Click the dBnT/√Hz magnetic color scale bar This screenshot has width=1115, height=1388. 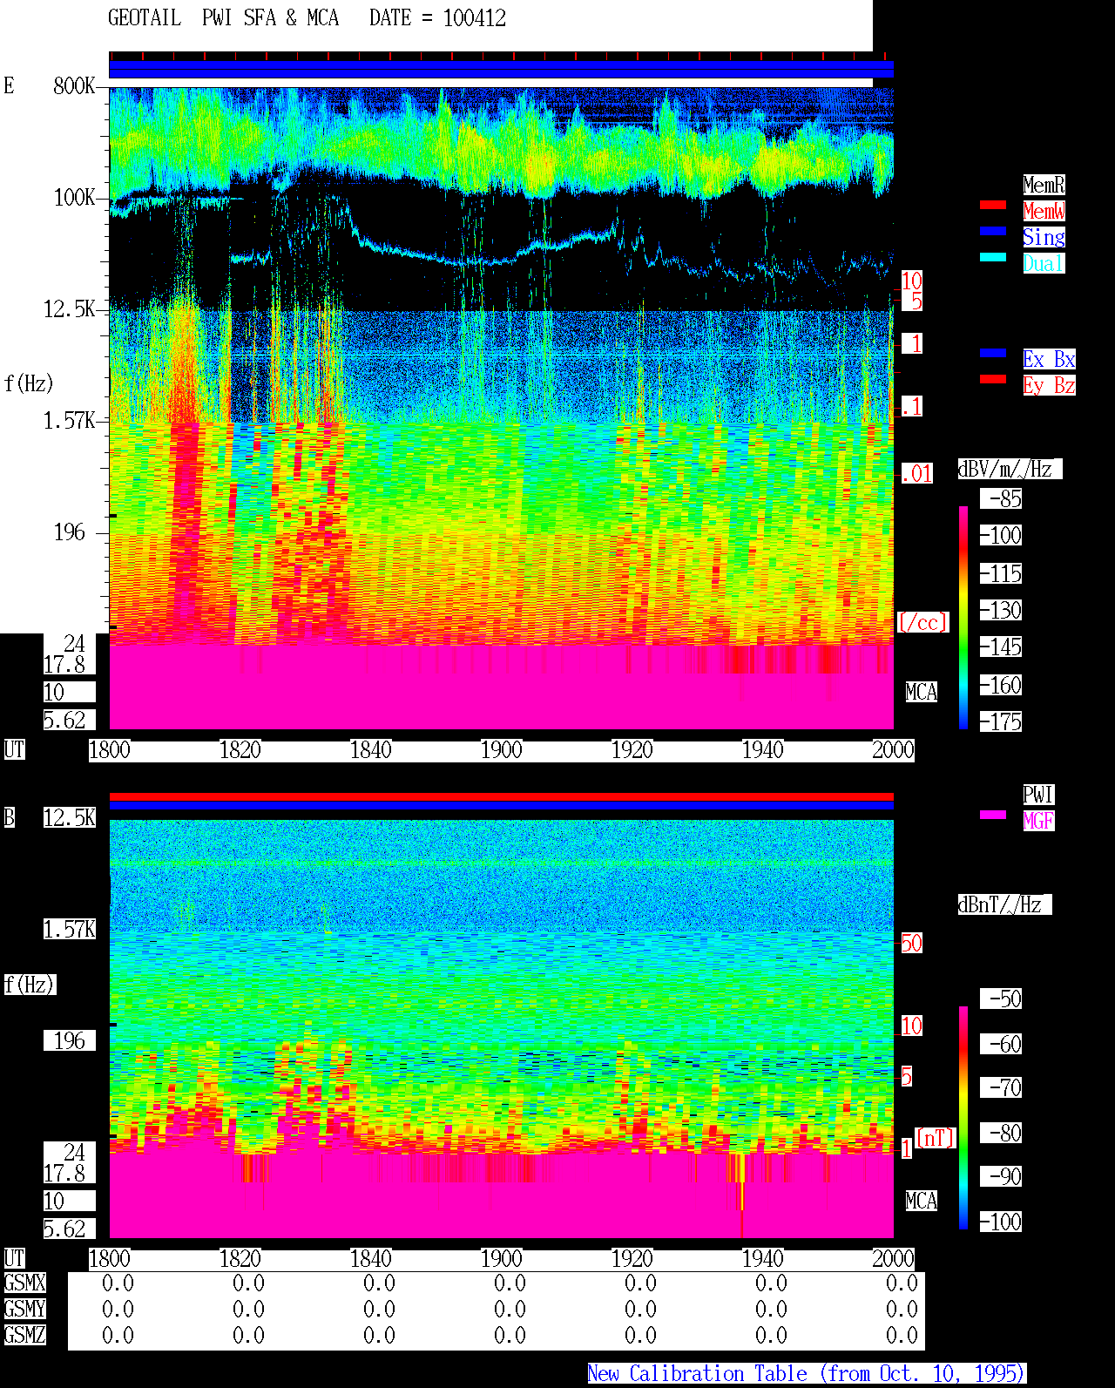click(x=963, y=1118)
